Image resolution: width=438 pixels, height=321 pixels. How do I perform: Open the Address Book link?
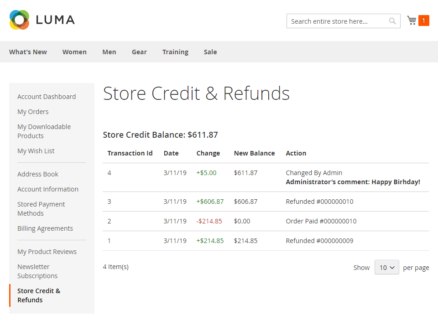38,174
